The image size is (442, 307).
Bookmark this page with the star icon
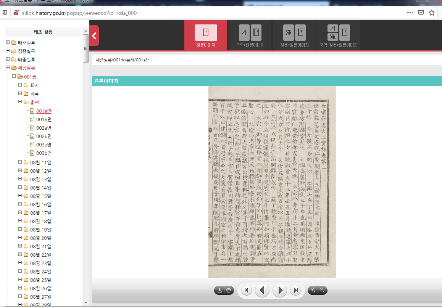432,13
